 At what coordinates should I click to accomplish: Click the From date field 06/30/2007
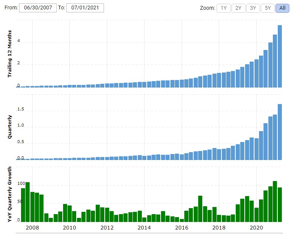pos(38,8)
